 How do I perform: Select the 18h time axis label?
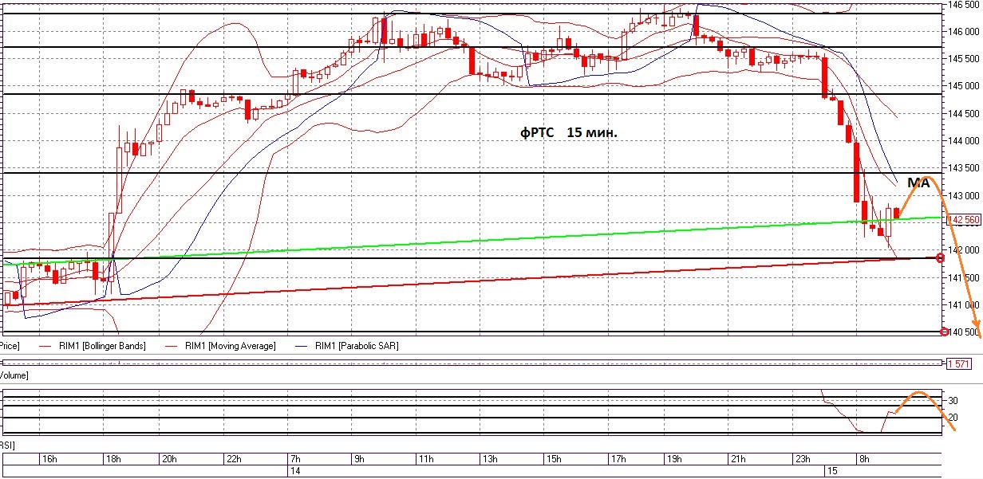click(x=113, y=459)
